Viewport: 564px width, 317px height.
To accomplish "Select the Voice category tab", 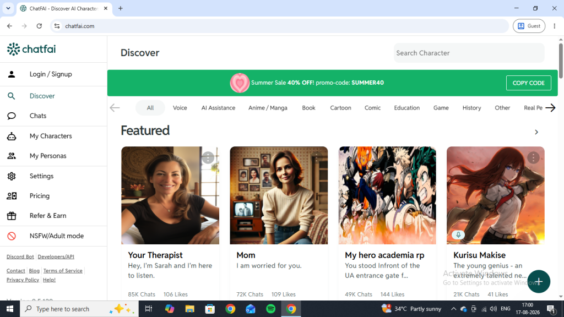I will tap(180, 108).
